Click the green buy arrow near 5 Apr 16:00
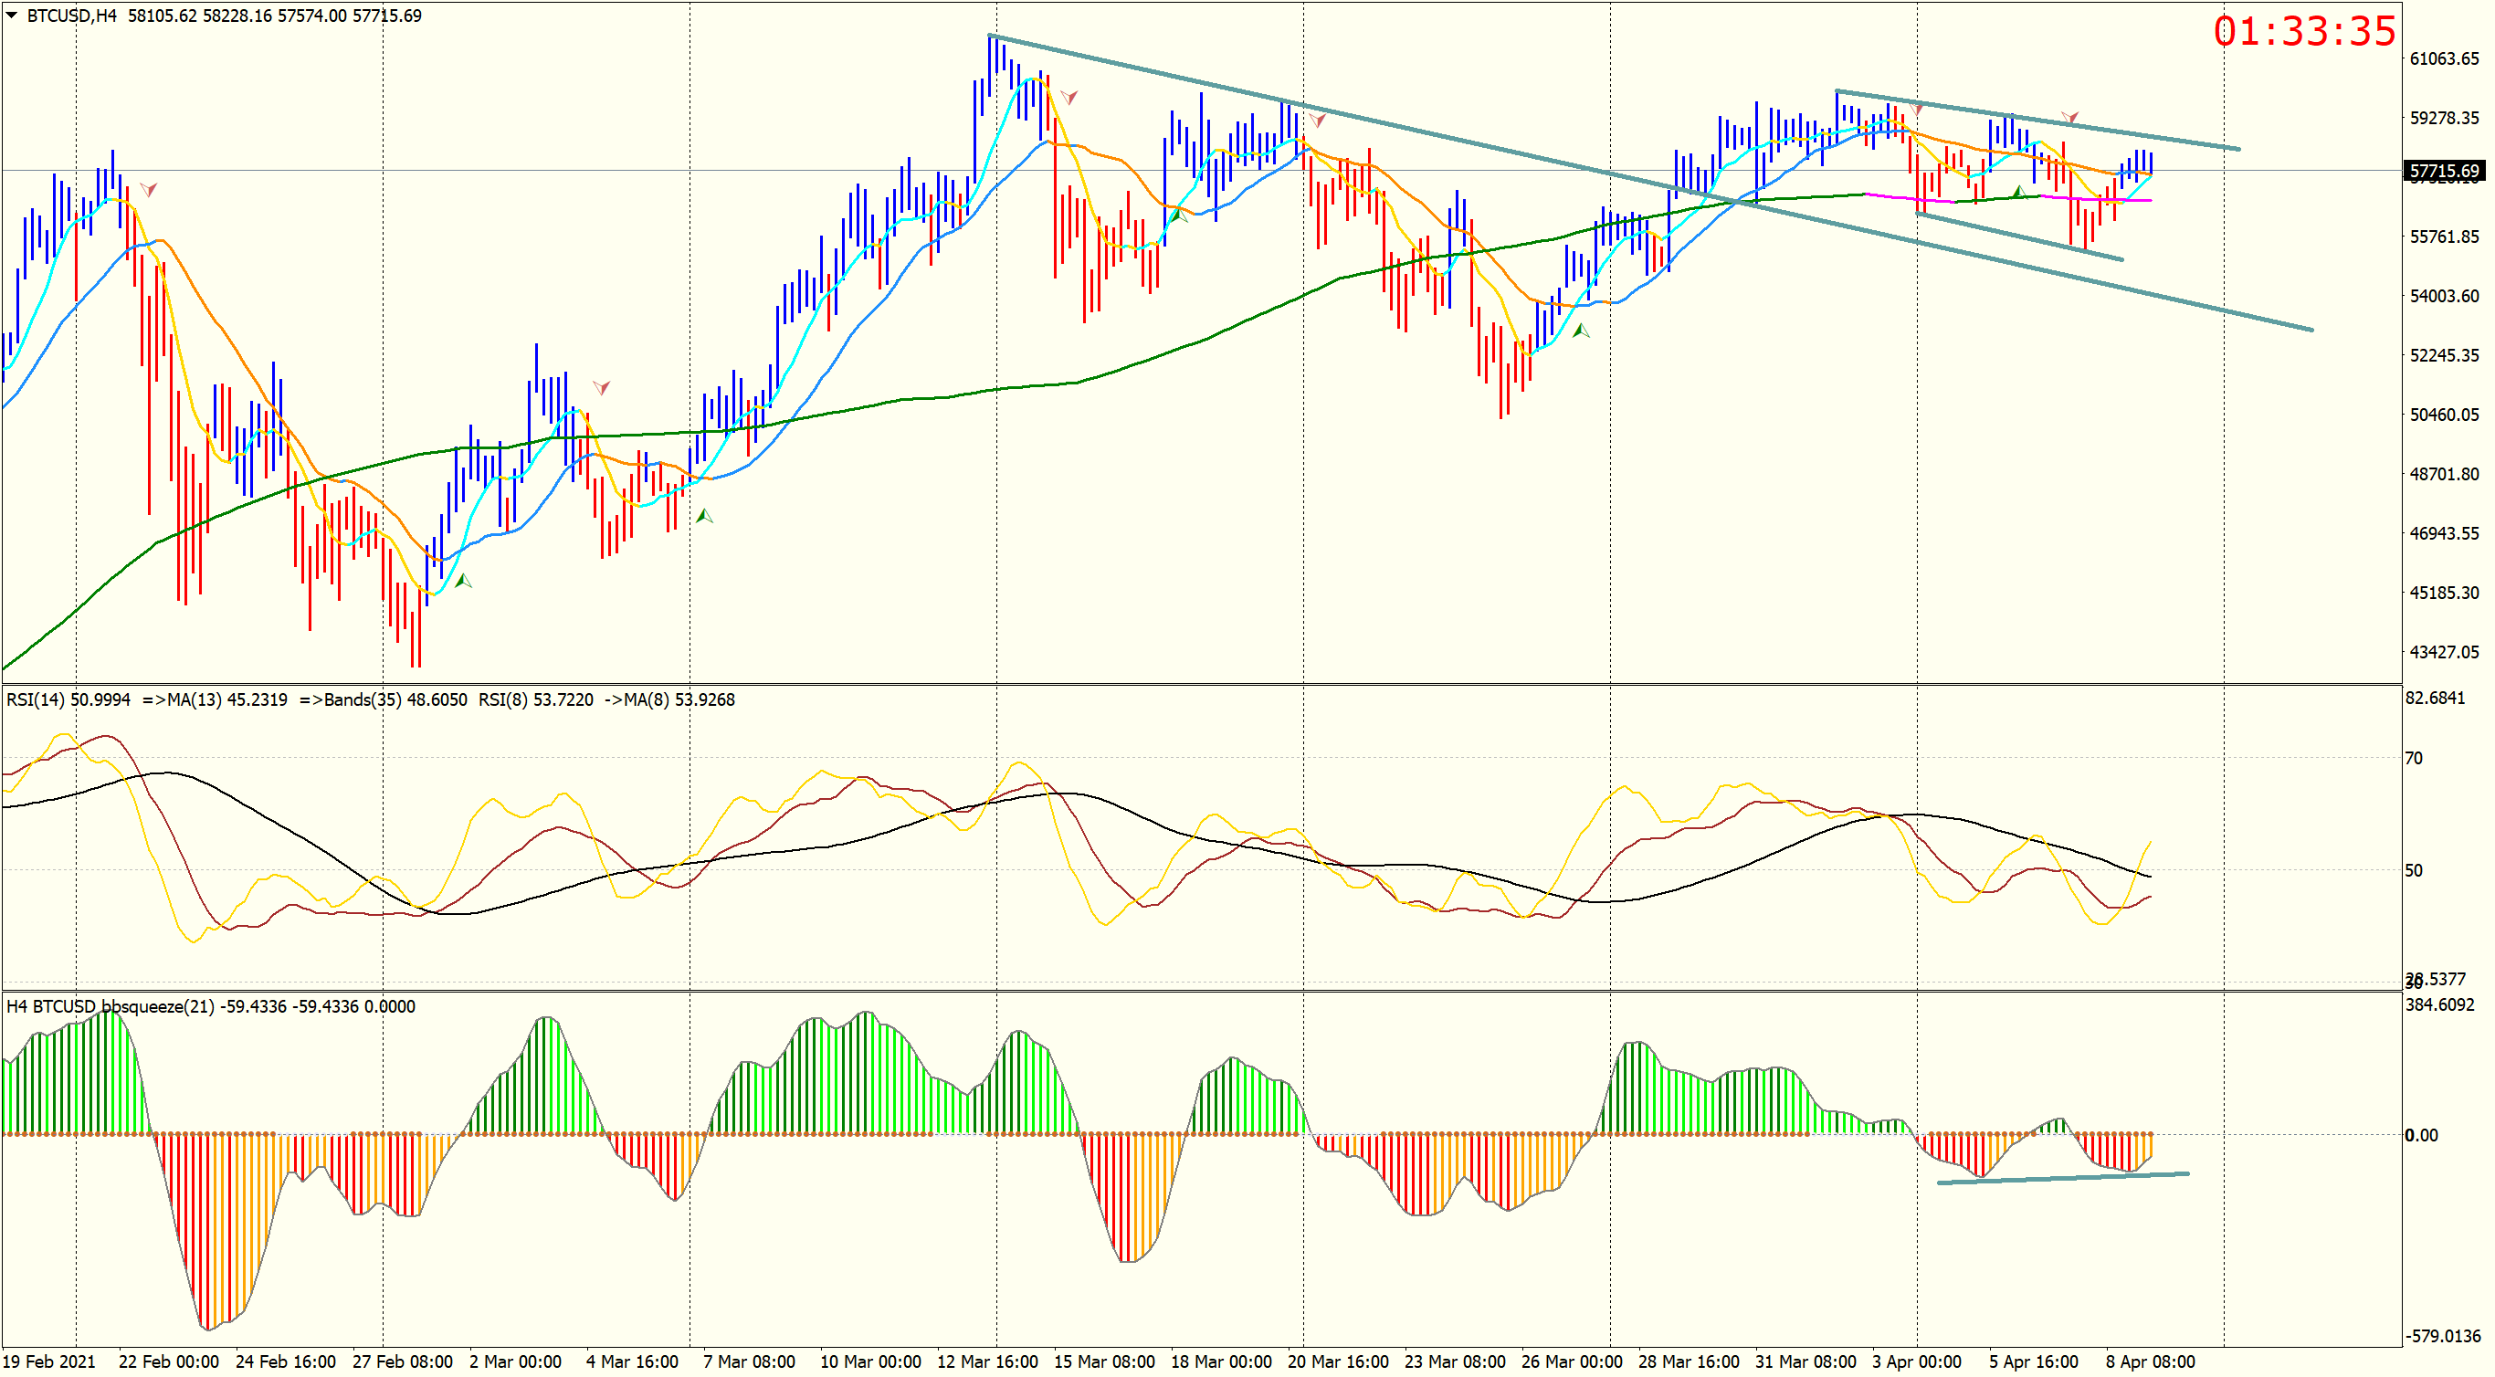 coord(2018,192)
